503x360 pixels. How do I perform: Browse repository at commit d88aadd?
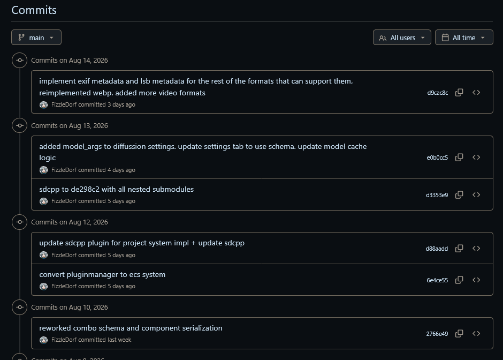tap(476, 248)
